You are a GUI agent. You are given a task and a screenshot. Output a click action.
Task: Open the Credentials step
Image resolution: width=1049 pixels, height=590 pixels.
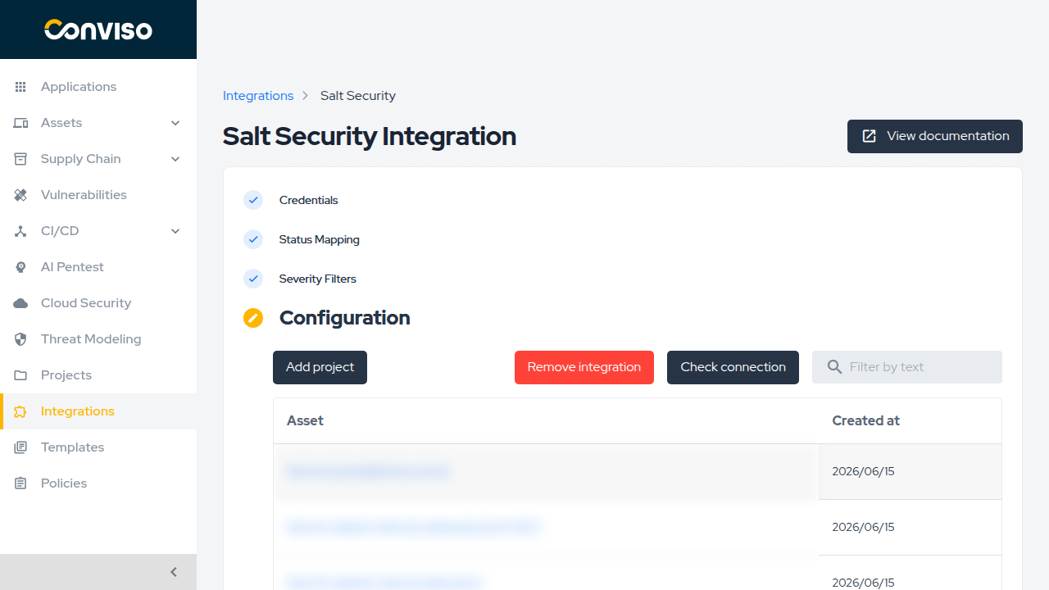tap(308, 200)
